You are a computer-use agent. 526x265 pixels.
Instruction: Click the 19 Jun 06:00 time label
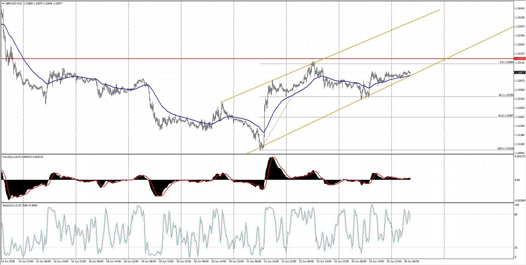[148, 261]
